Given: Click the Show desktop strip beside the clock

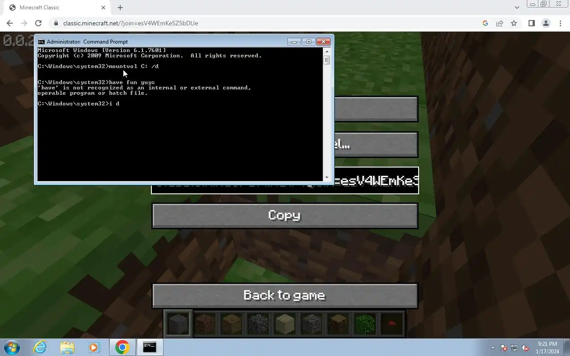Looking at the screenshot, I should tap(566, 347).
